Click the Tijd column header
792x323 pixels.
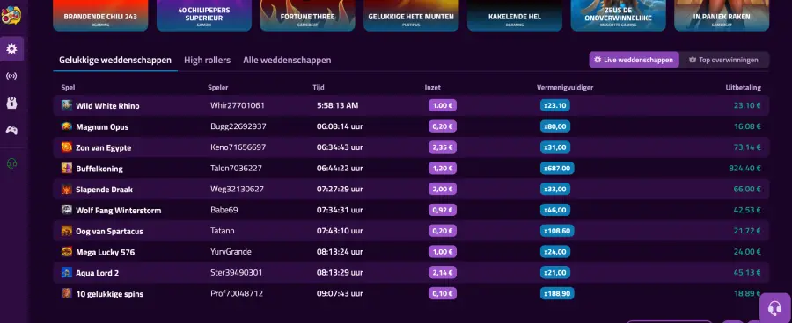[319, 88]
